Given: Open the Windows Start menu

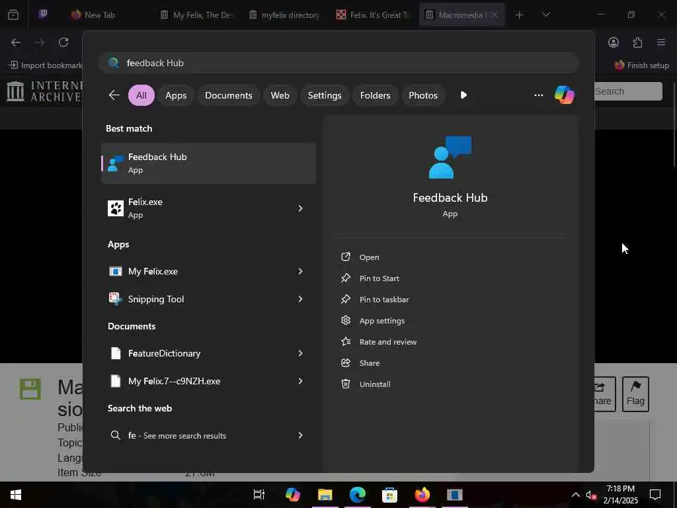Looking at the screenshot, I should click(x=16, y=495).
